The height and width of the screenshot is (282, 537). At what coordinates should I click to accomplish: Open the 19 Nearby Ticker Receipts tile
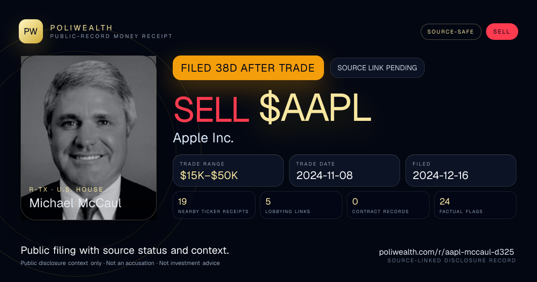tap(214, 205)
